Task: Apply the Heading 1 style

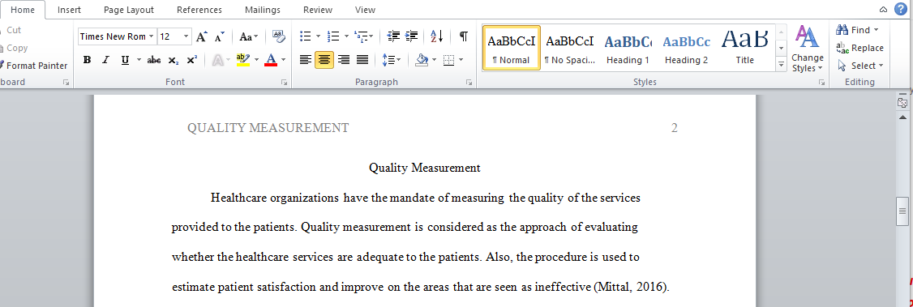Action: [628, 48]
